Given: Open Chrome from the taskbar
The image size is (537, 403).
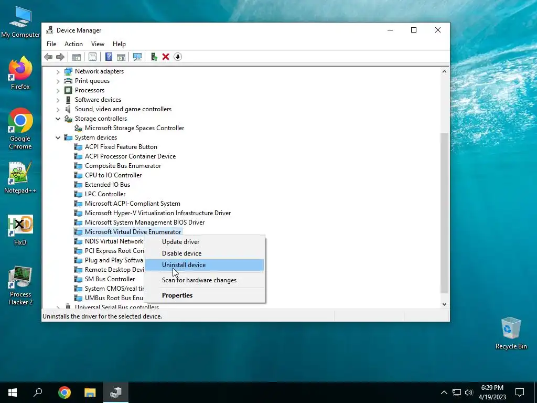Looking at the screenshot, I should (x=65, y=393).
